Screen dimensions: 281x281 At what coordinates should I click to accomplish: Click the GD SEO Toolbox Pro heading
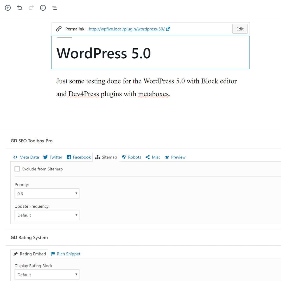31,141
